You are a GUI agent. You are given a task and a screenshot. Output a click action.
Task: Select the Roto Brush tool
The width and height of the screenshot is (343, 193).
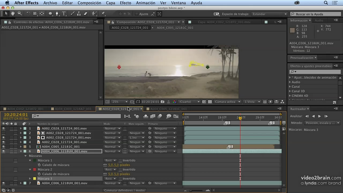94,14
